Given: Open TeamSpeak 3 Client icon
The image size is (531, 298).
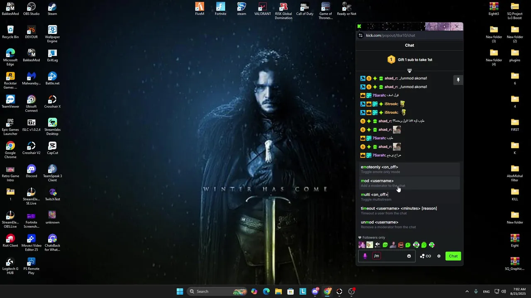Looking at the screenshot, I should [x=52, y=173].
